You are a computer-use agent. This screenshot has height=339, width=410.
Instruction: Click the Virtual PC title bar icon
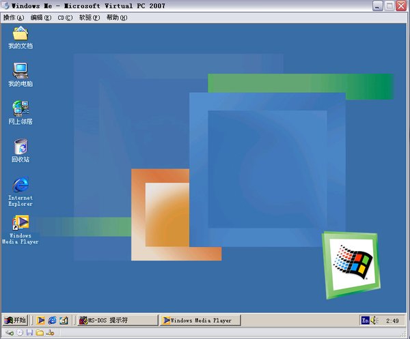click(5, 5)
